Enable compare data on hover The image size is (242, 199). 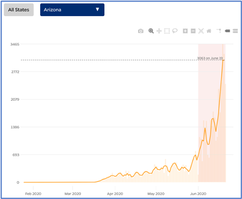(x=235, y=31)
